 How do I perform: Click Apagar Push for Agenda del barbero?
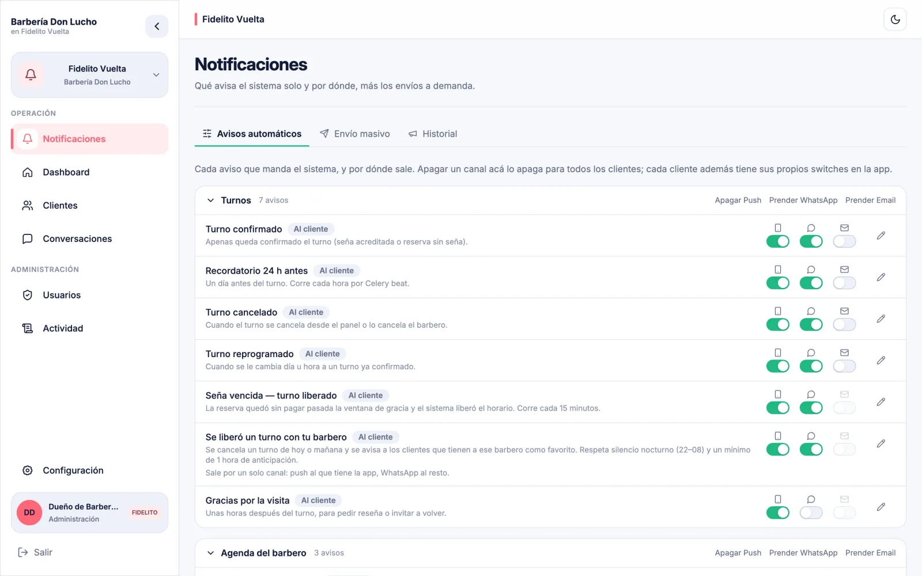coord(738,553)
